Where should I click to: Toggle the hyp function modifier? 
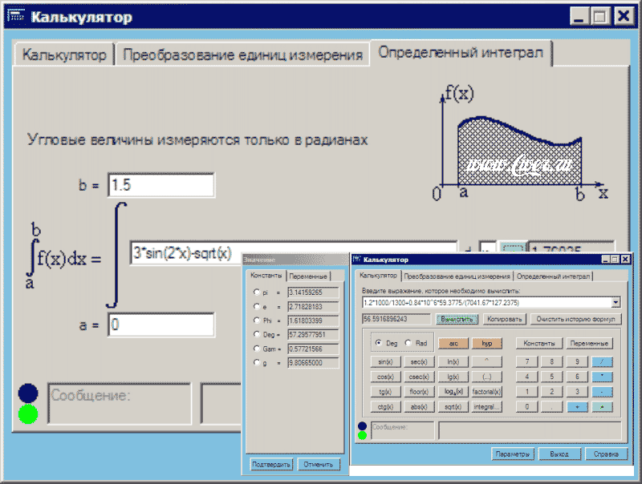coord(487,344)
